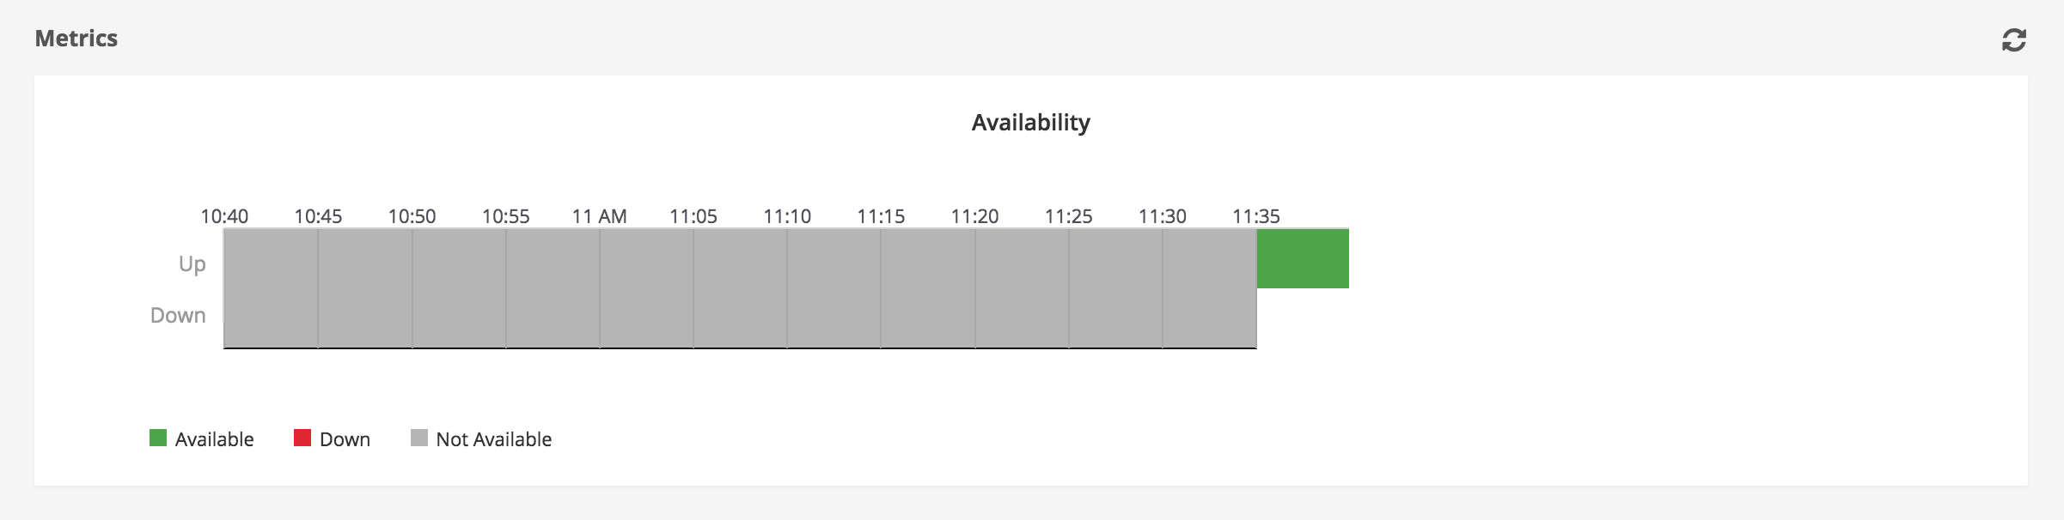
Task: Click the 11:30 time axis label
Action: (1162, 216)
